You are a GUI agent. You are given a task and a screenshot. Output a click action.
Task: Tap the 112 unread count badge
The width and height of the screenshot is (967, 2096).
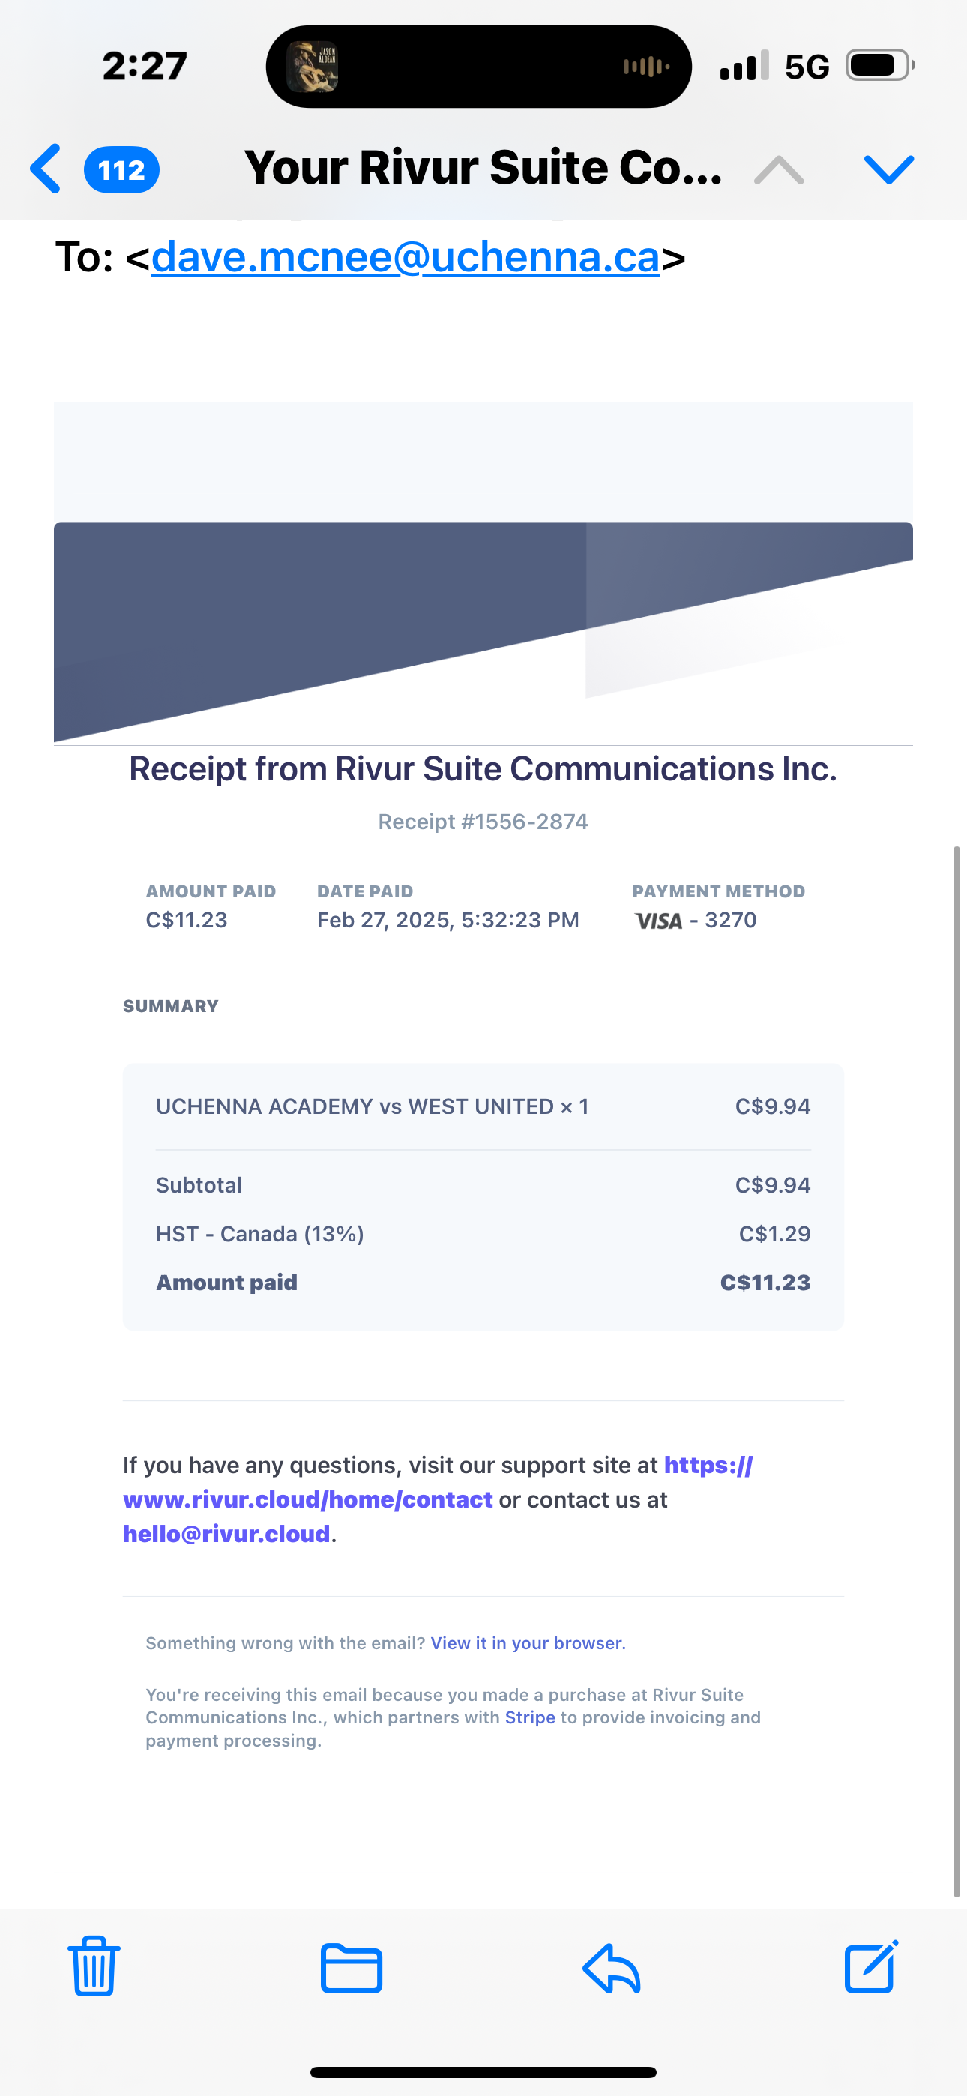point(121,170)
